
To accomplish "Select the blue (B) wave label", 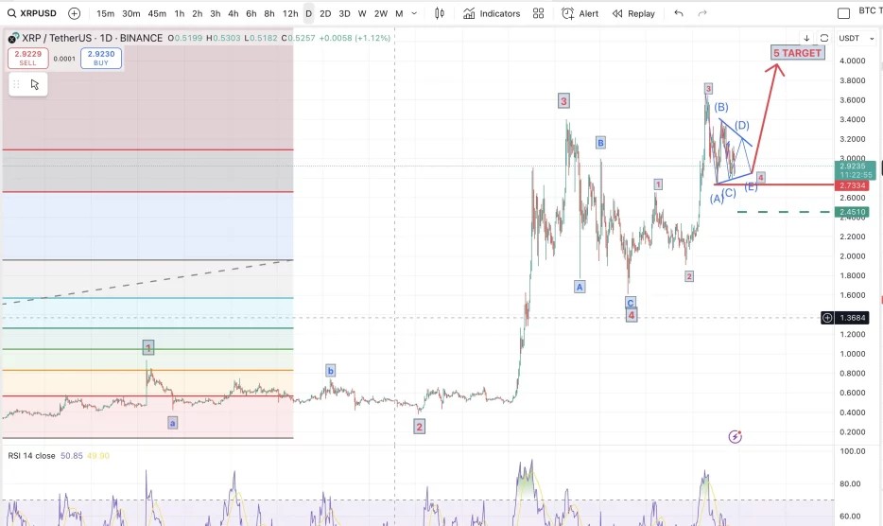I will [x=720, y=107].
